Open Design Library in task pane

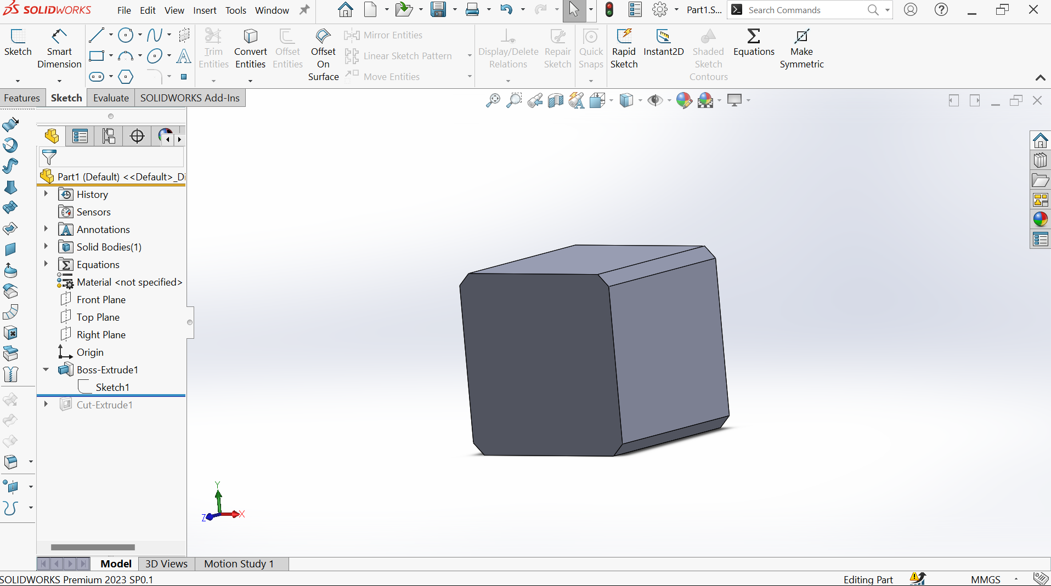pos(1040,161)
